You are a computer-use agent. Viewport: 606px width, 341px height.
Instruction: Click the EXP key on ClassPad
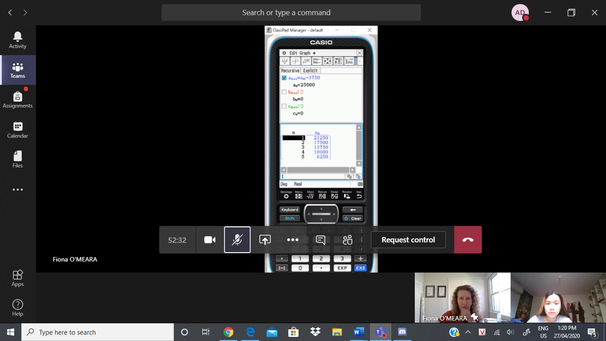point(342,268)
